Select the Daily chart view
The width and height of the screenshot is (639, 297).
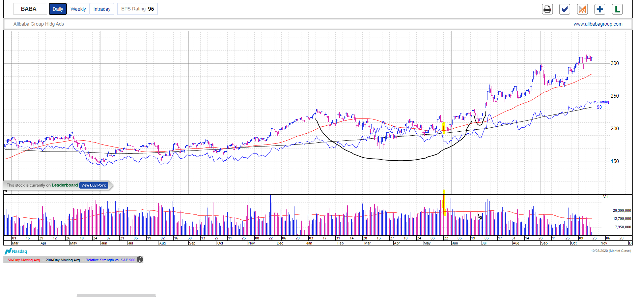(x=58, y=9)
